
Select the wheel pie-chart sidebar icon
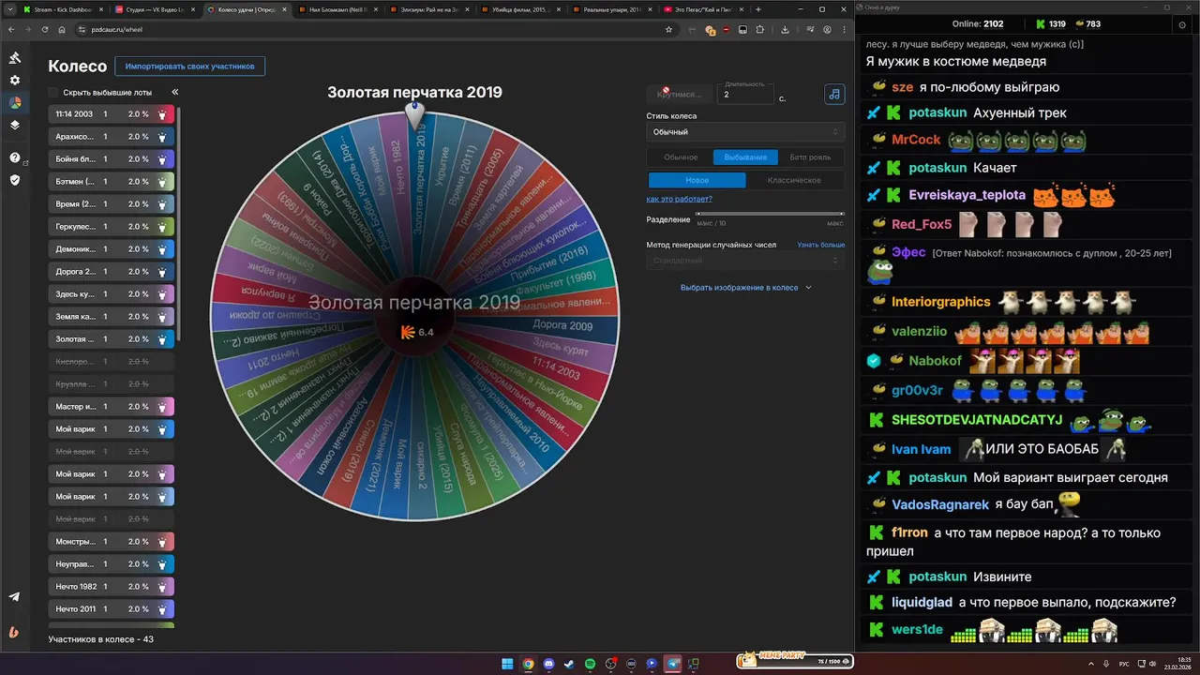15,103
